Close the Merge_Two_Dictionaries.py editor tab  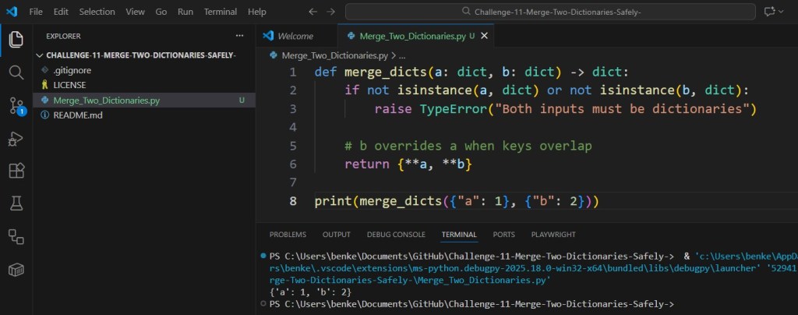[x=484, y=36]
